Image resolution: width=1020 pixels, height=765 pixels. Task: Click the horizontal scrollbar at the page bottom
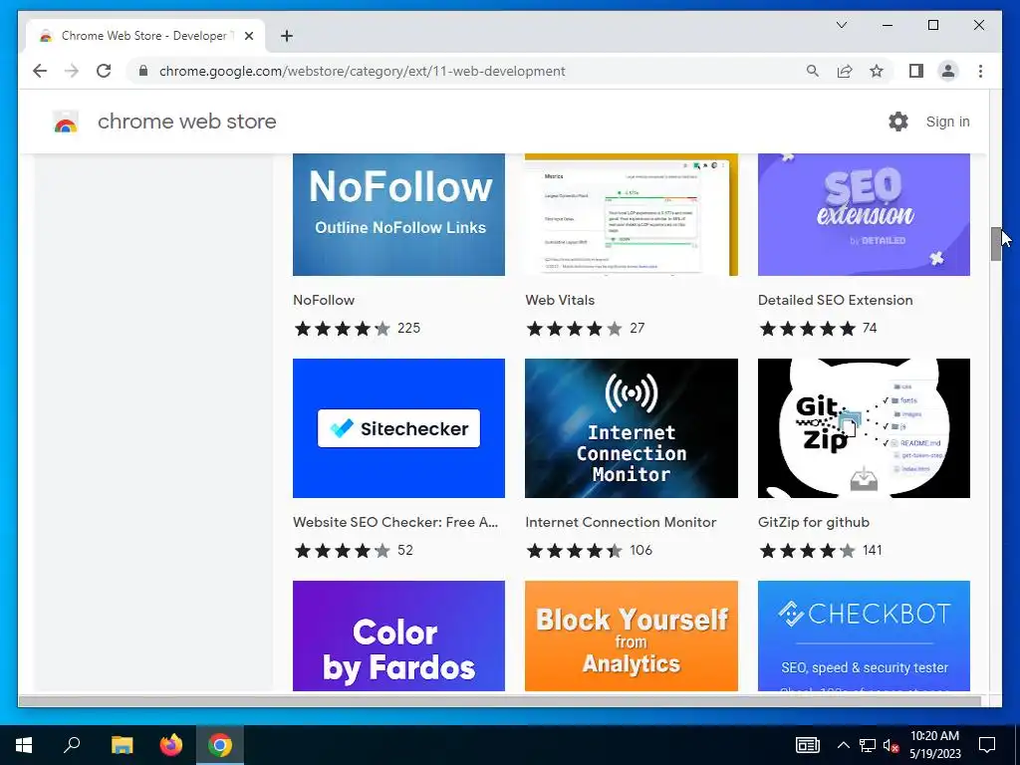500,700
